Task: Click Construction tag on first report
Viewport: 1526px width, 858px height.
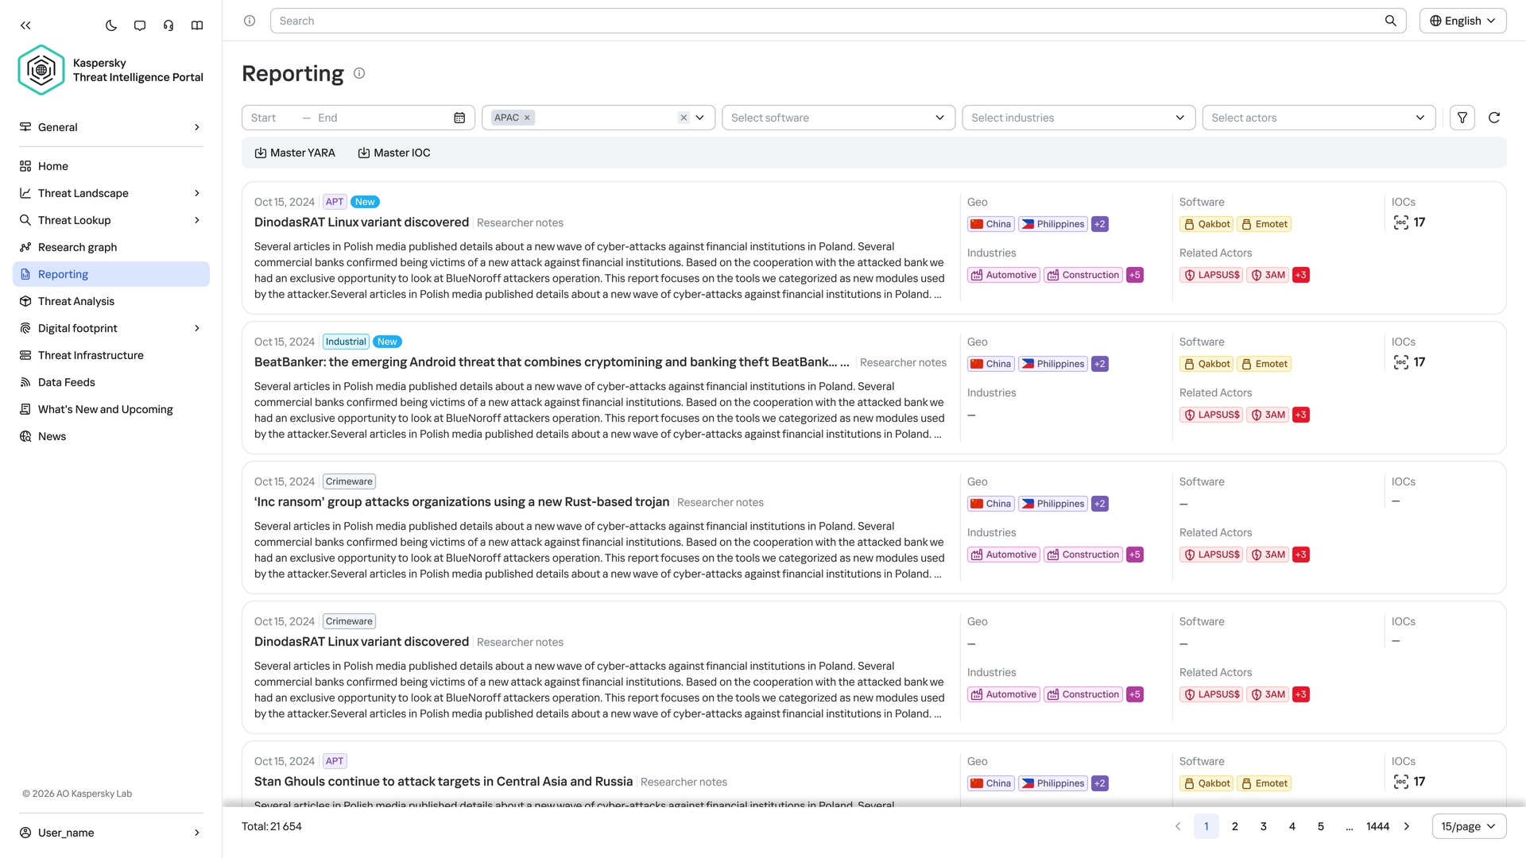Action: [x=1083, y=275]
